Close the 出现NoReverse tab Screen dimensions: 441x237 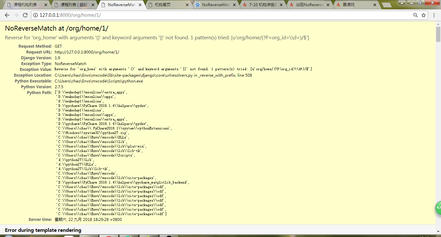coord(329,5)
